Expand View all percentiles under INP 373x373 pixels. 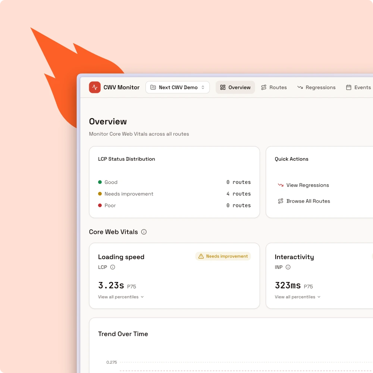(297, 297)
